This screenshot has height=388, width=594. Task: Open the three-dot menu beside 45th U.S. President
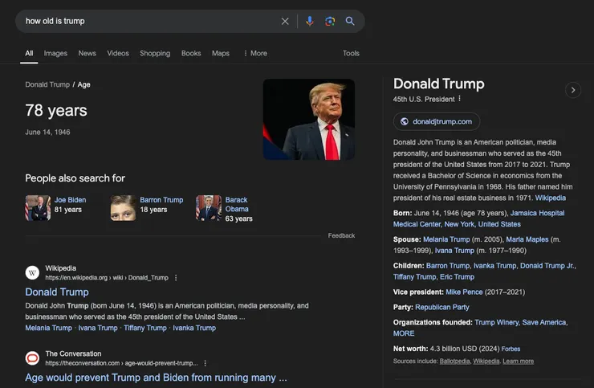coord(459,99)
